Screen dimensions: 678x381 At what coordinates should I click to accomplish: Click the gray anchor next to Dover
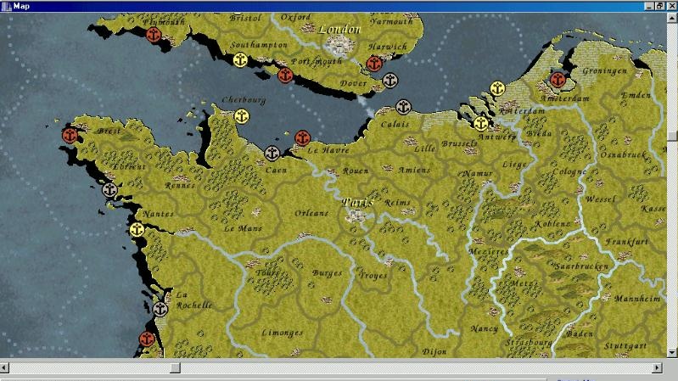(x=389, y=81)
